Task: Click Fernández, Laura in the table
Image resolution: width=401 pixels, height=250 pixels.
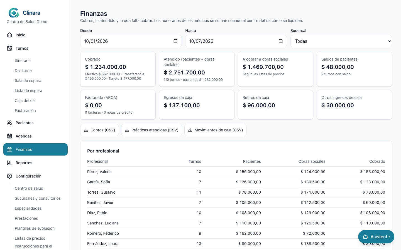Action: (x=103, y=244)
